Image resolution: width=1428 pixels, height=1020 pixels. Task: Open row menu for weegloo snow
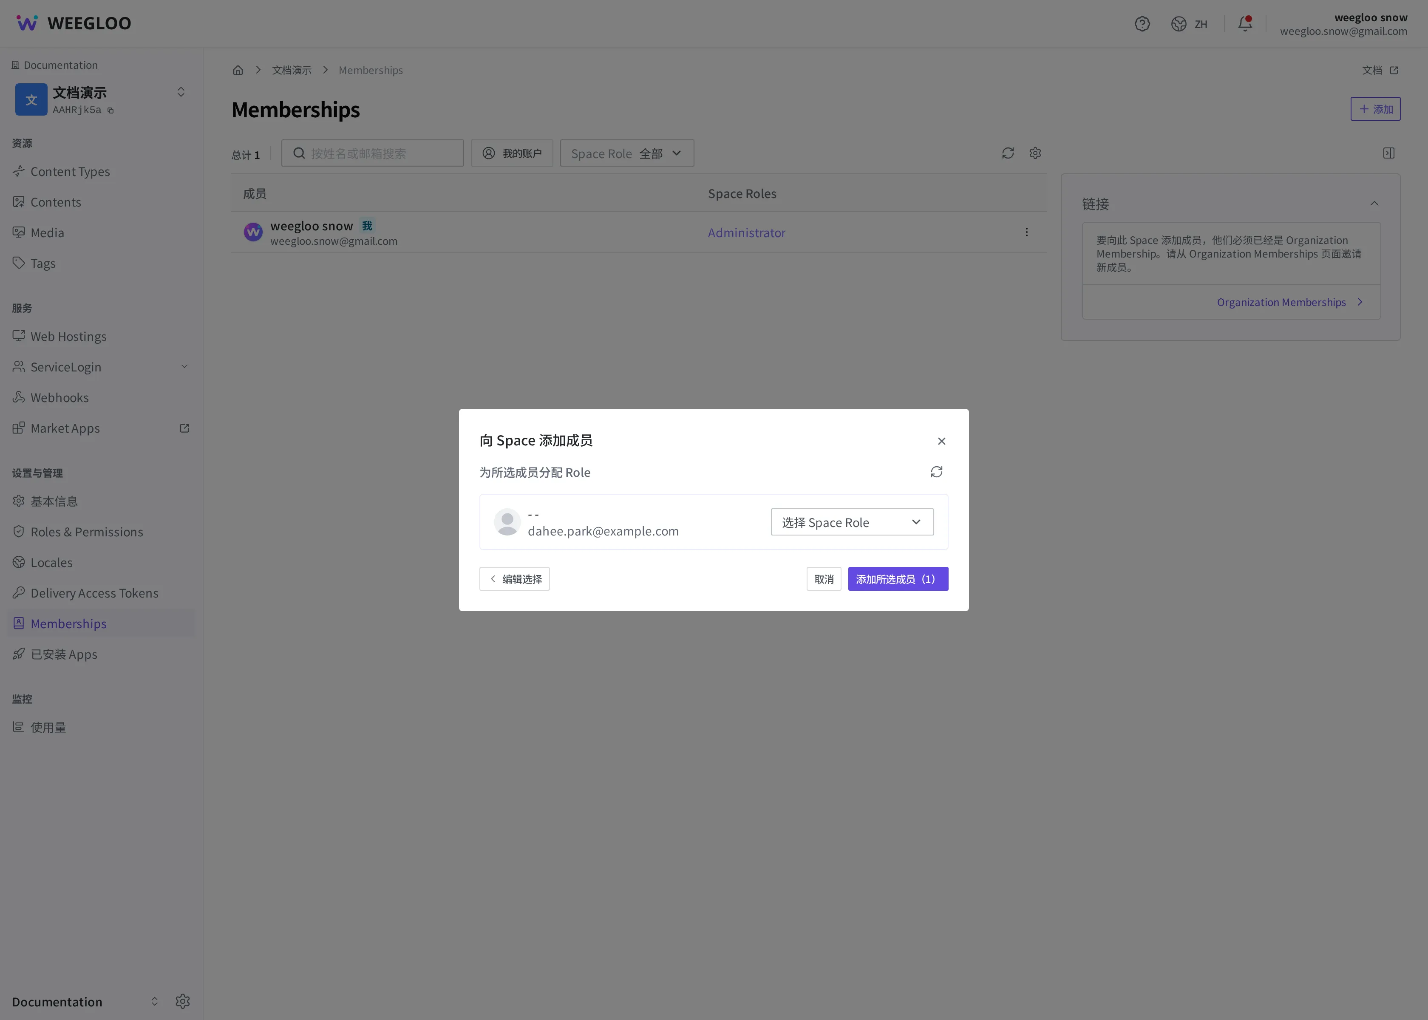pos(1027,232)
